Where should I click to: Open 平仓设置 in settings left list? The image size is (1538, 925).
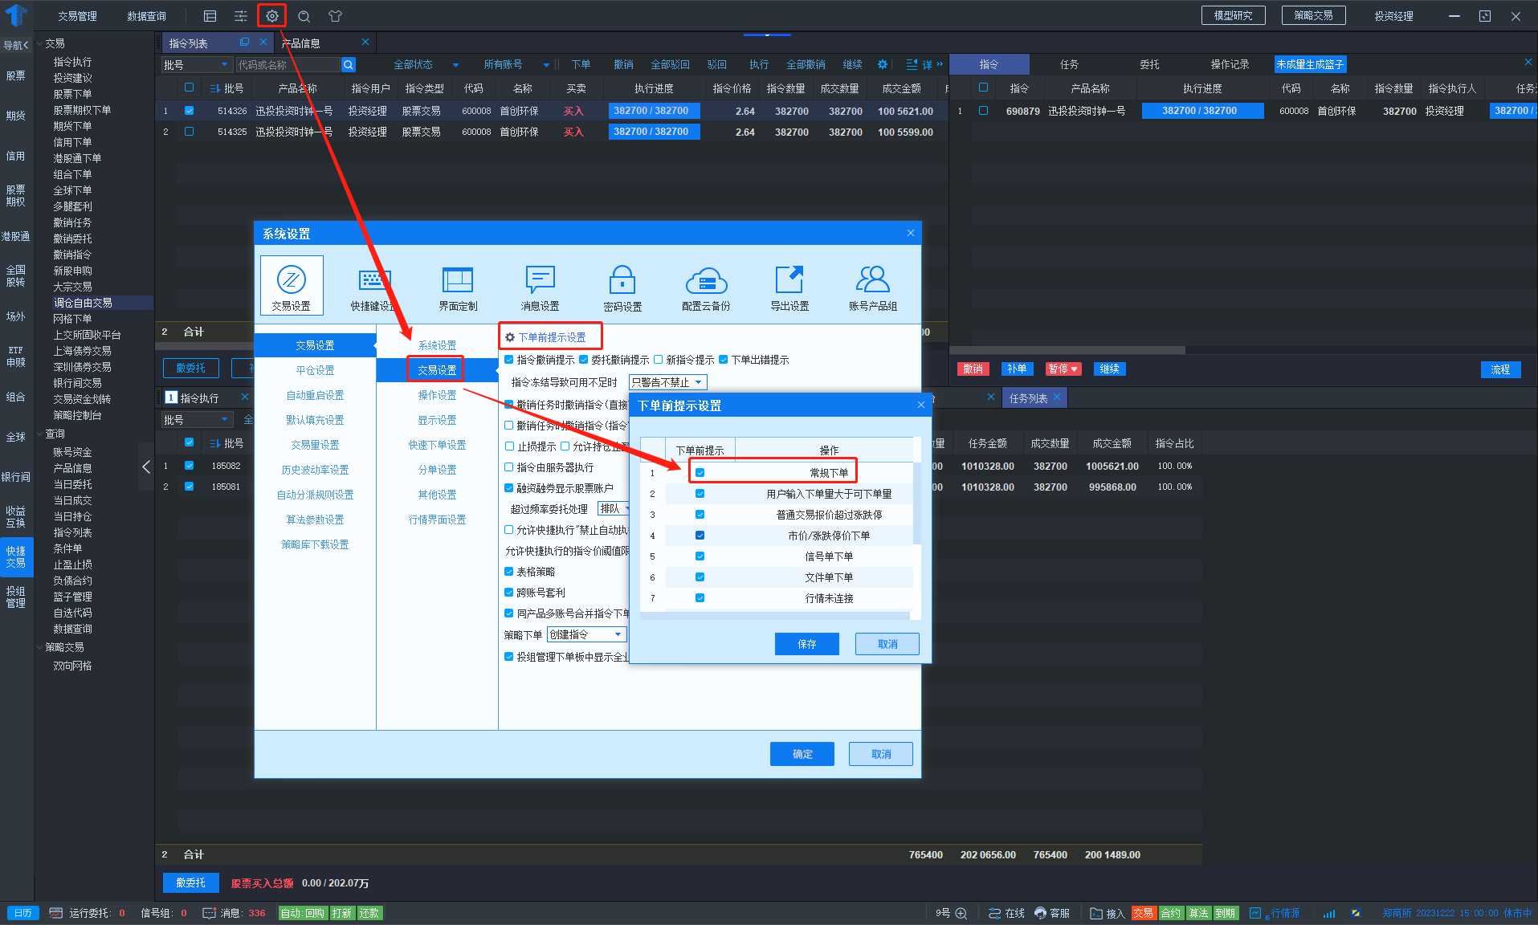(315, 370)
